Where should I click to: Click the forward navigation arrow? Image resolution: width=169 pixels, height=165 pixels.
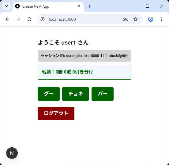coord(18,19)
